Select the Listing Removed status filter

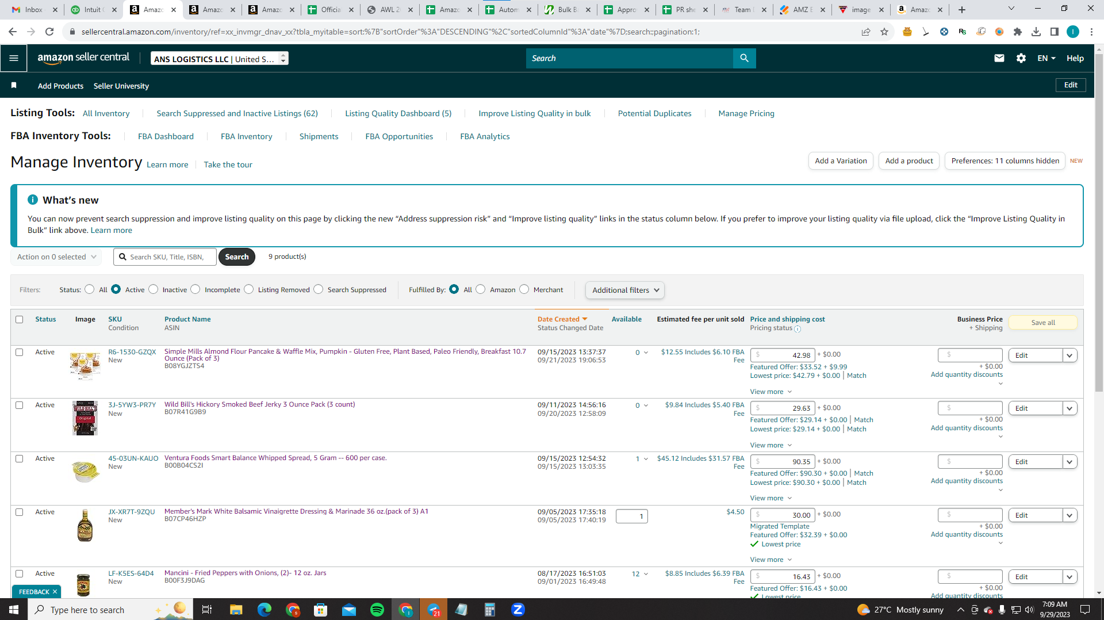(248, 289)
